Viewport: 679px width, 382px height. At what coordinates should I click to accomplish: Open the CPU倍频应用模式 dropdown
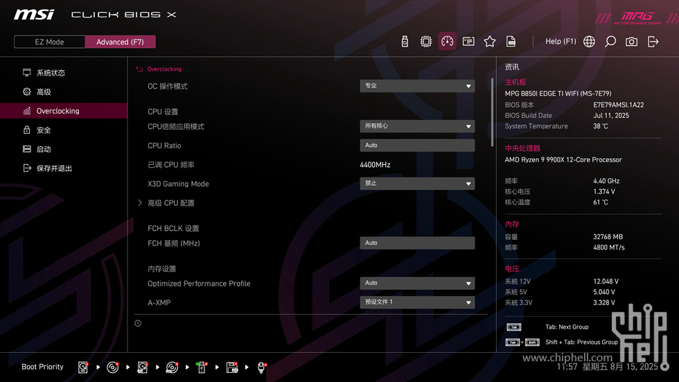click(x=417, y=126)
